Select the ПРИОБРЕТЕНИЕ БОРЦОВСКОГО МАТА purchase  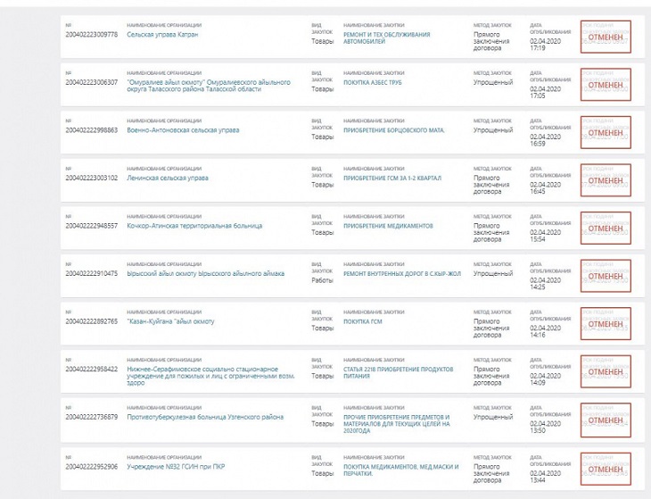[393, 130]
